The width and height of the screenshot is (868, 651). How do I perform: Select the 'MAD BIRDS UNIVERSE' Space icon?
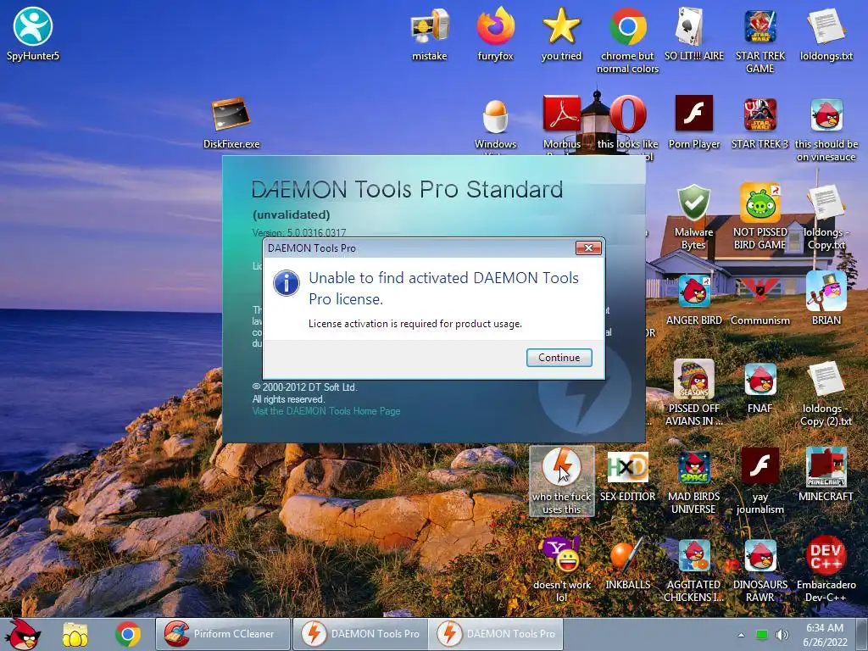click(x=693, y=481)
